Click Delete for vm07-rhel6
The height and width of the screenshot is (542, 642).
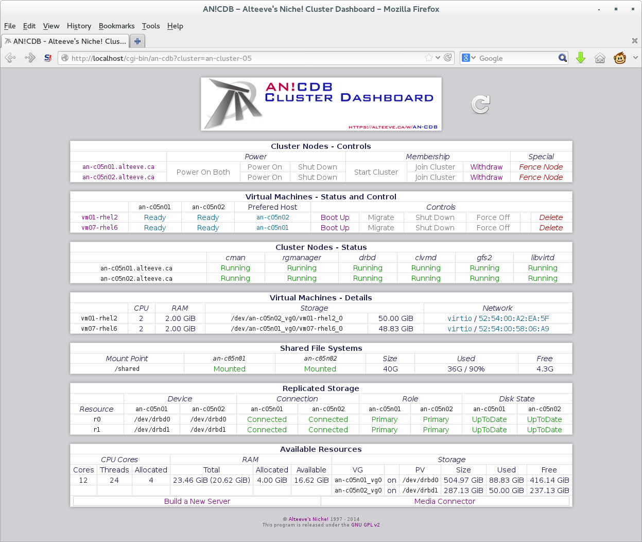551,228
